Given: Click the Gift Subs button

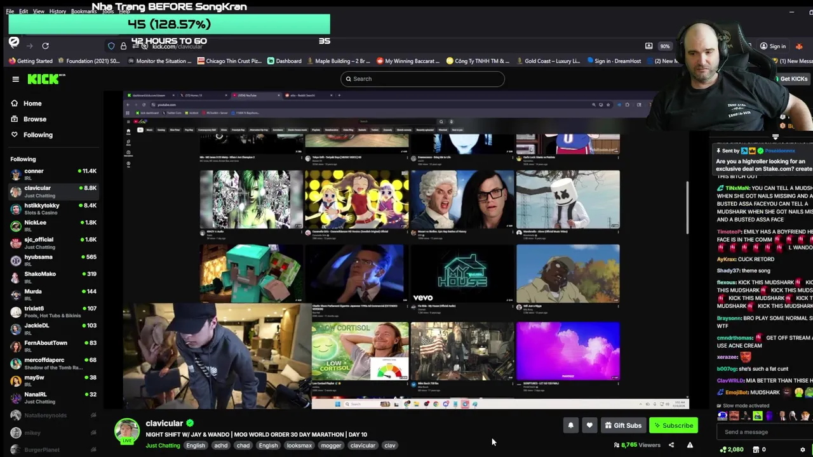Looking at the screenshot, I should [x=622, y=425].
